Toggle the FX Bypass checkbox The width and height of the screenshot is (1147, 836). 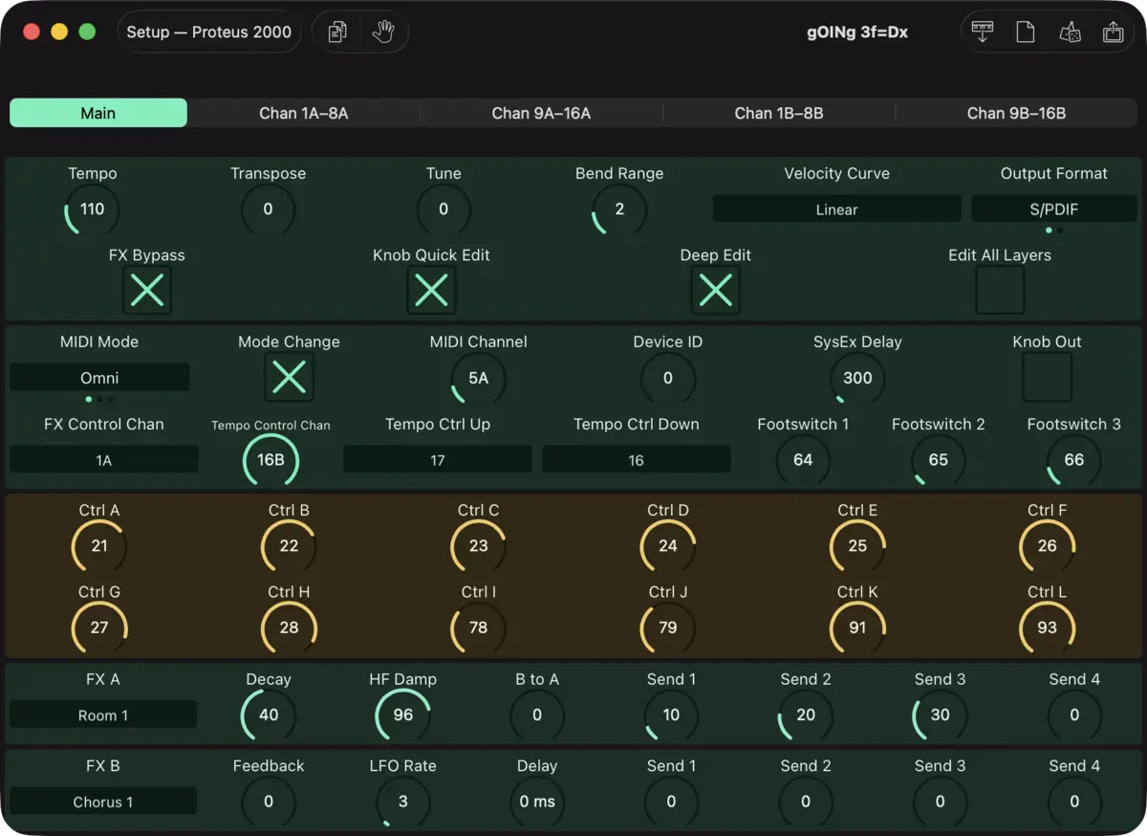[x=147, y=290]
